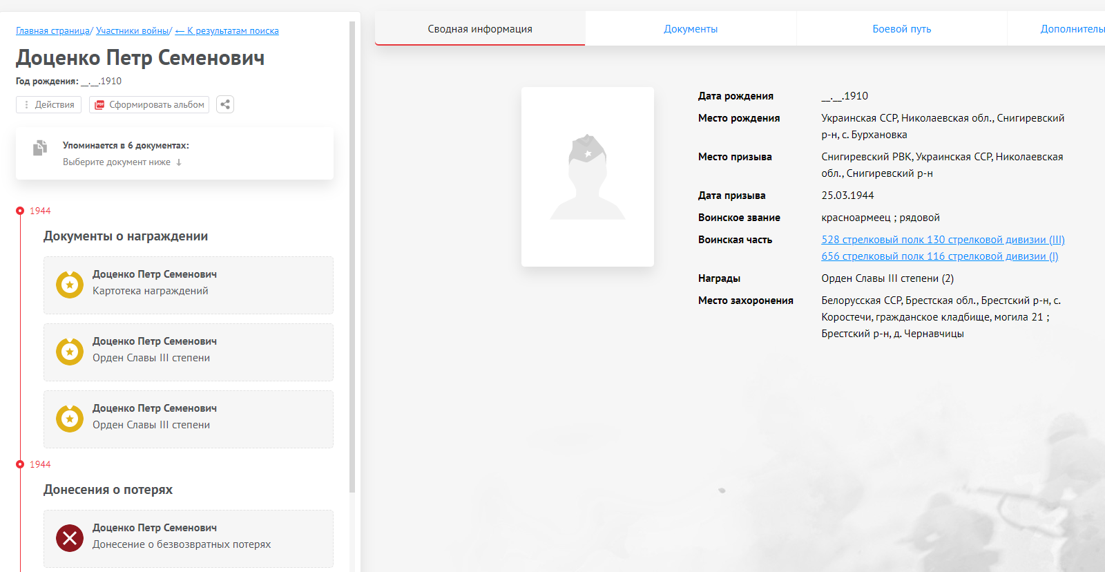Open the Боевой путь tab
Viewport: 1105px width, 572px height.
(x=901, y=29)
